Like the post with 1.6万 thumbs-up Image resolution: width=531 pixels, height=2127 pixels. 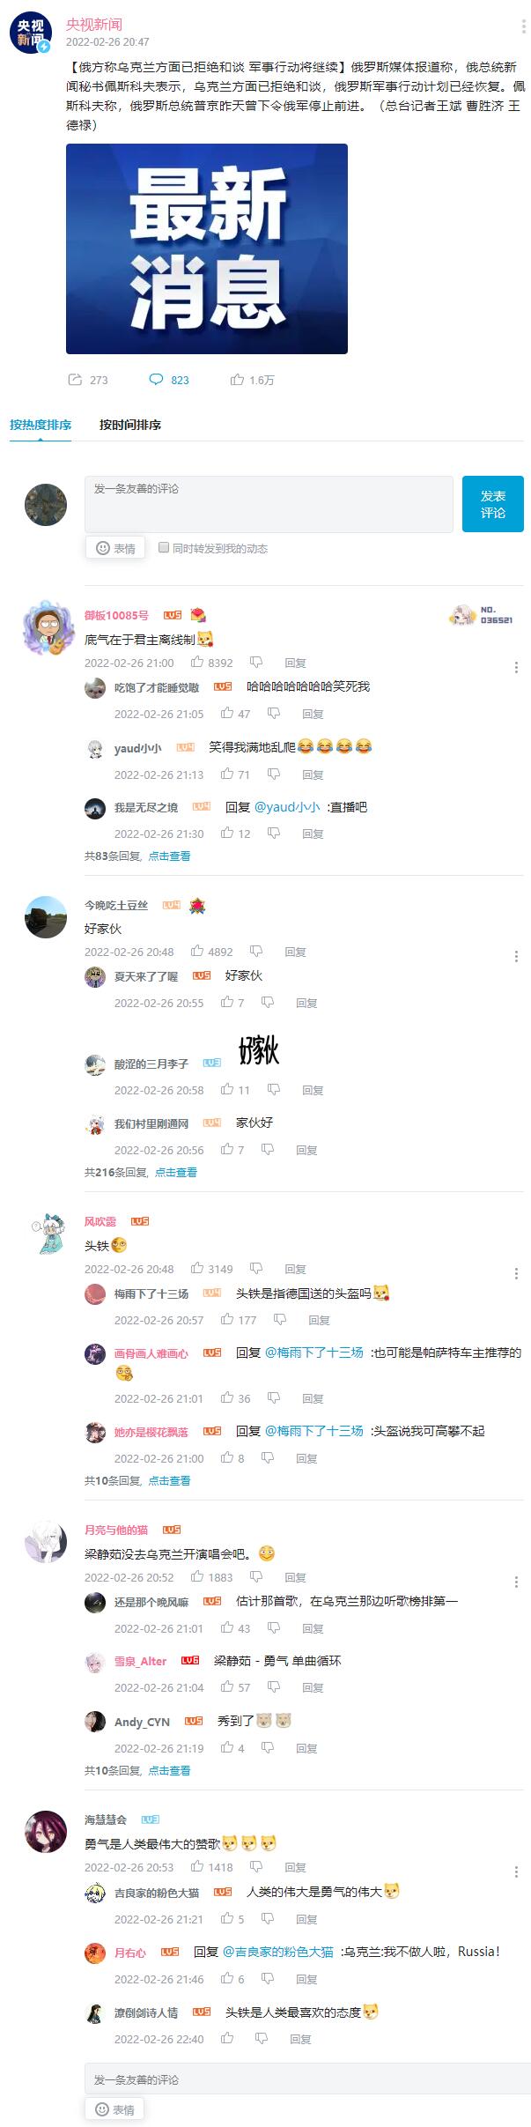point(237,380)
